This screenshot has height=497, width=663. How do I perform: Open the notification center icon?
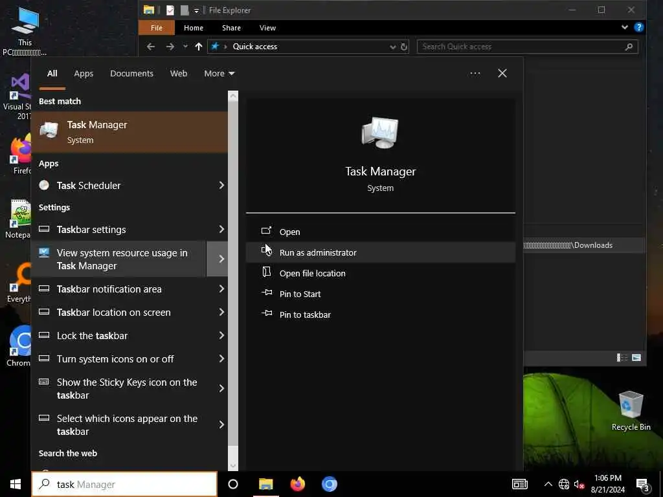(642, 485)
